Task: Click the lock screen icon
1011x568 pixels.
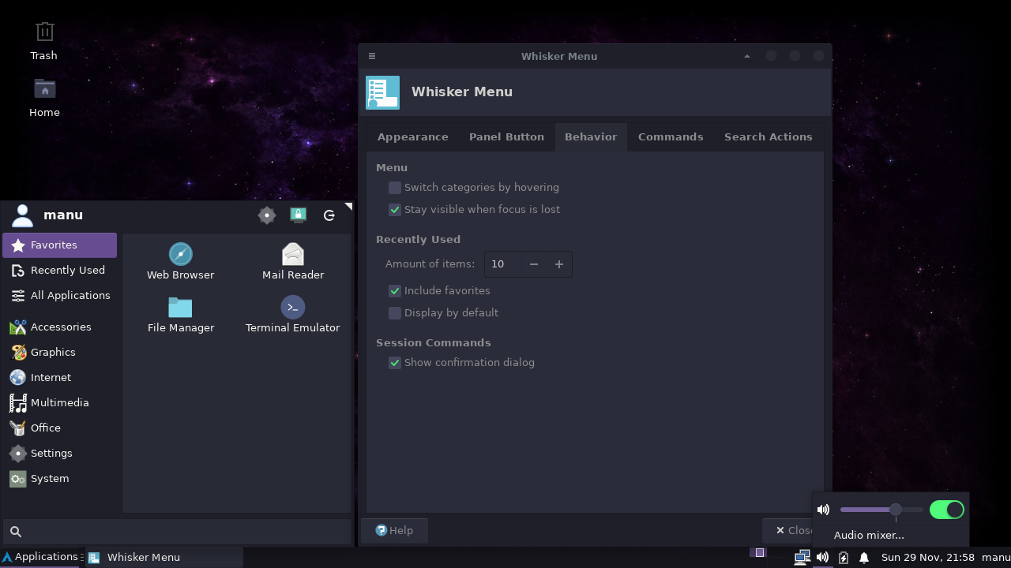Action: click(x=298, y=215)
